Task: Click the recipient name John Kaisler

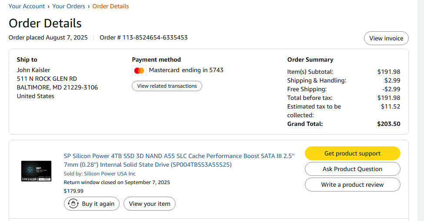Action: point(33,70)
